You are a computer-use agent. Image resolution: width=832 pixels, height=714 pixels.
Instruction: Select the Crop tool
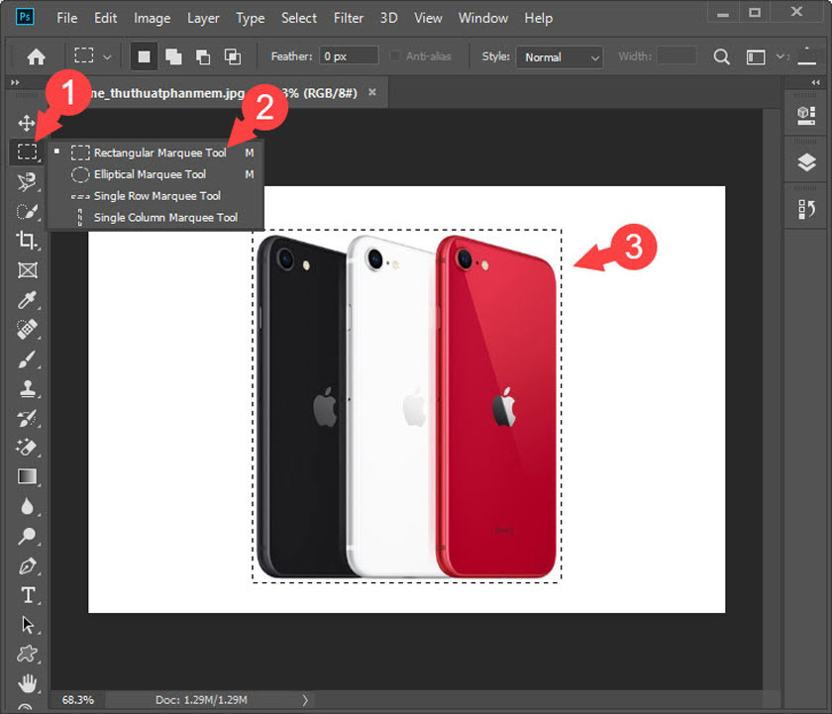pyautogui.click(x=27, y=240)
